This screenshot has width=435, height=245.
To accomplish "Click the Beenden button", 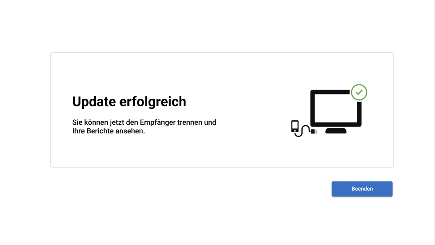I will click(x=362, y=189).
